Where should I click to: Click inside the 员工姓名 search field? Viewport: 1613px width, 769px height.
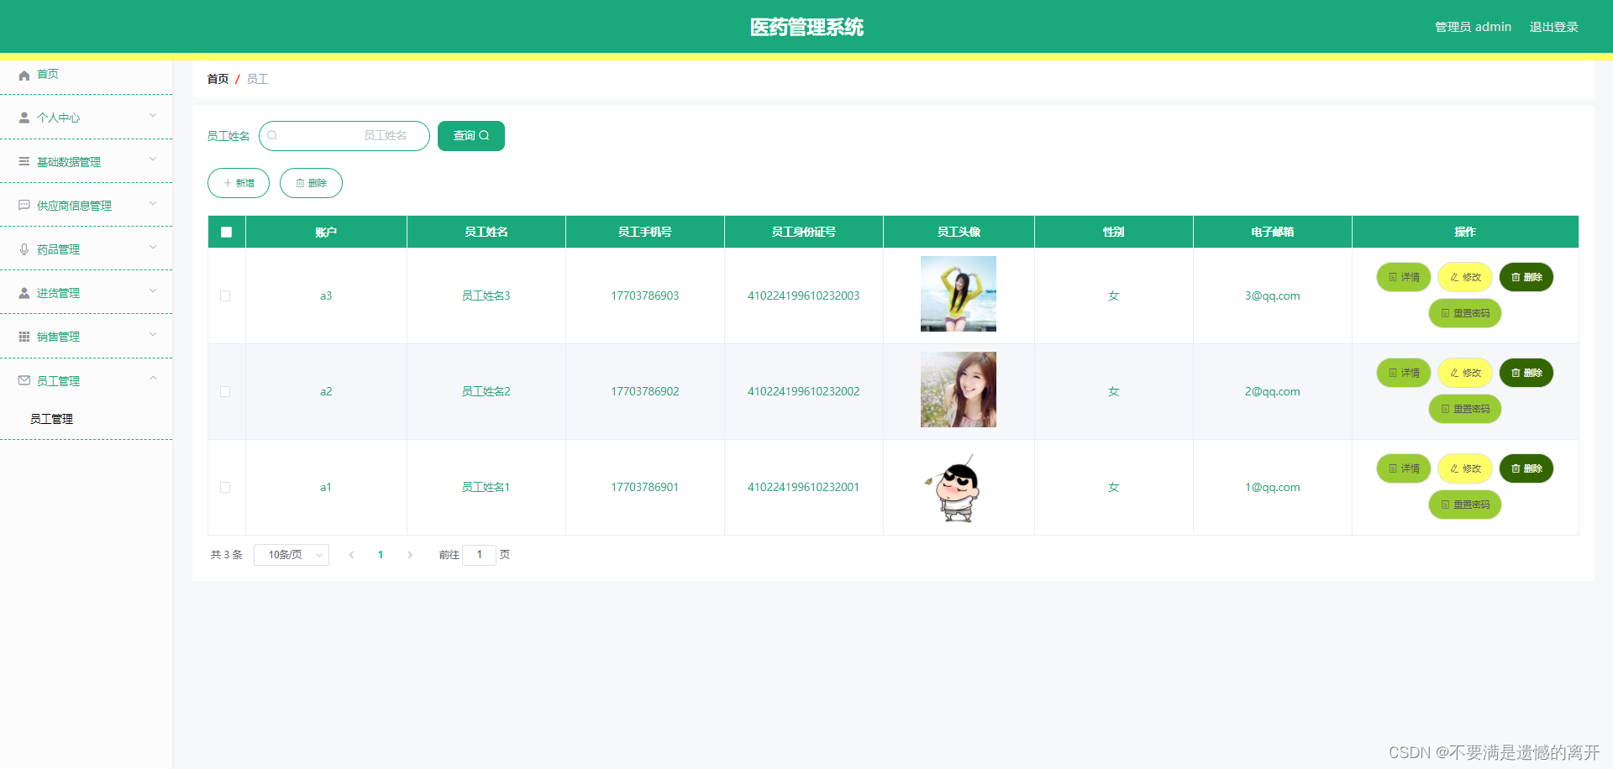tap(344, 135)
